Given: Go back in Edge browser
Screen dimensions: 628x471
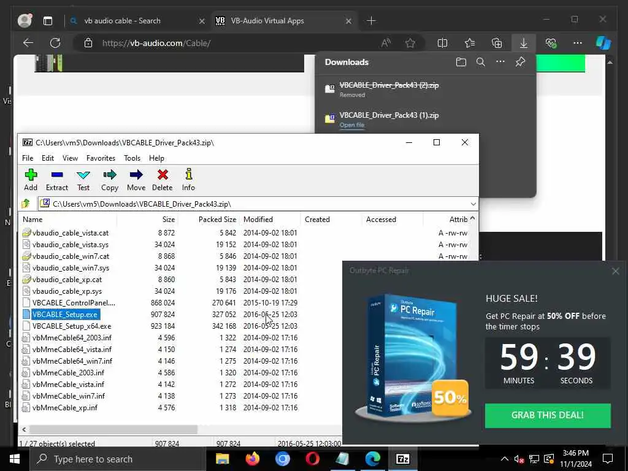Looking at the screenshot, I should click(x=28, y=43).
